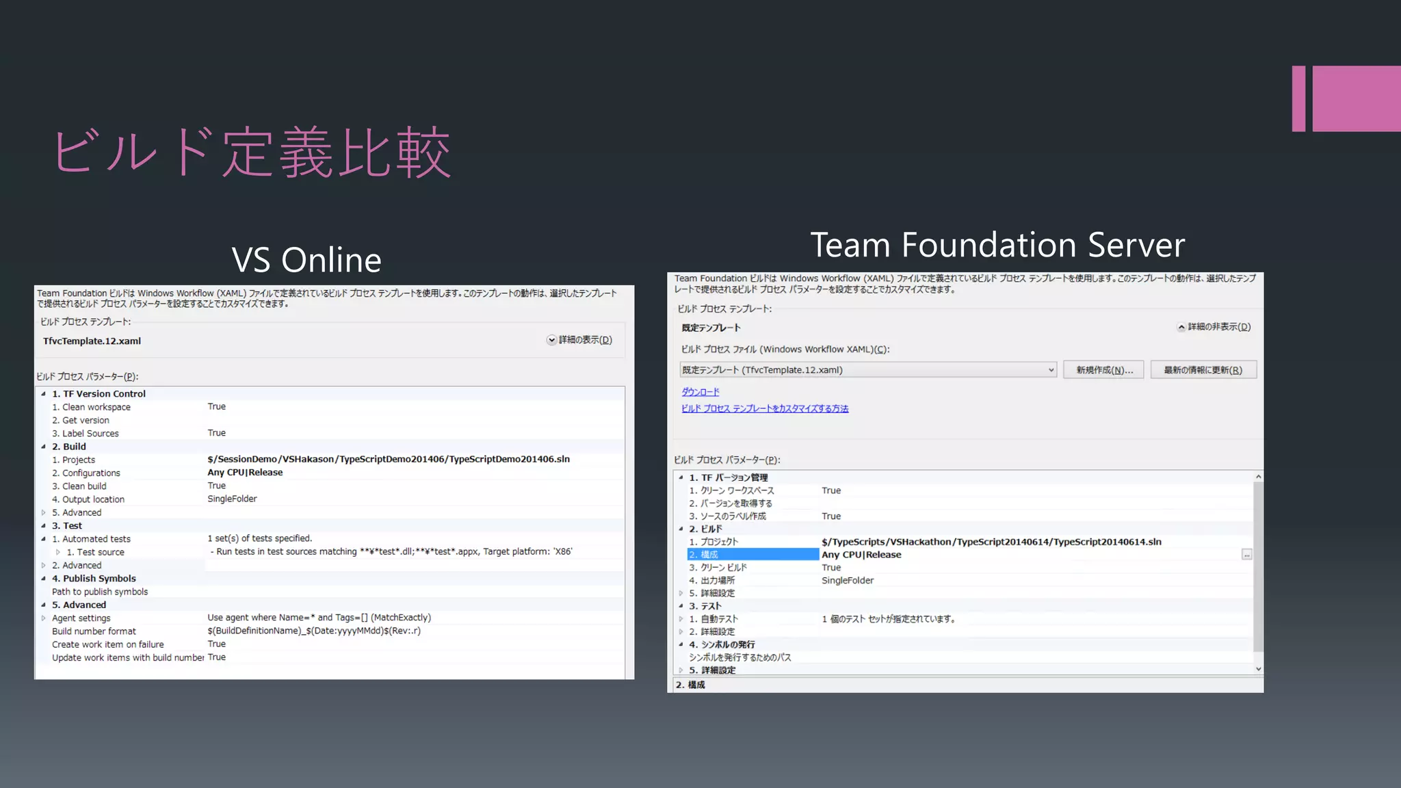Click the TFS parameter list scrollbar thumb

tap(1258, 566)
